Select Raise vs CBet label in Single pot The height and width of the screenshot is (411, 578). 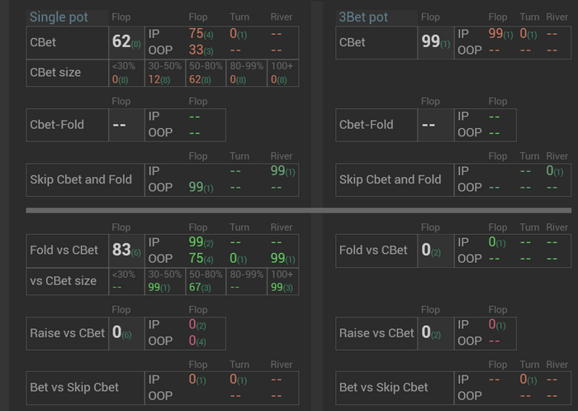pyautogui.click(x=68, y=333)
